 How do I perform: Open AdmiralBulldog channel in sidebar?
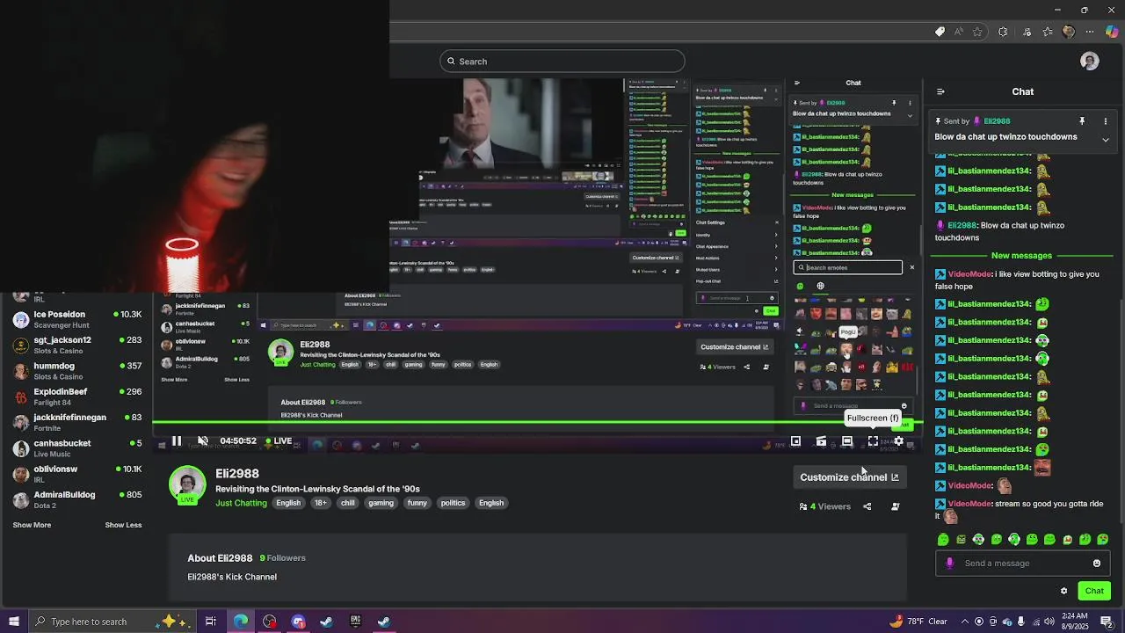coord(77,499)
